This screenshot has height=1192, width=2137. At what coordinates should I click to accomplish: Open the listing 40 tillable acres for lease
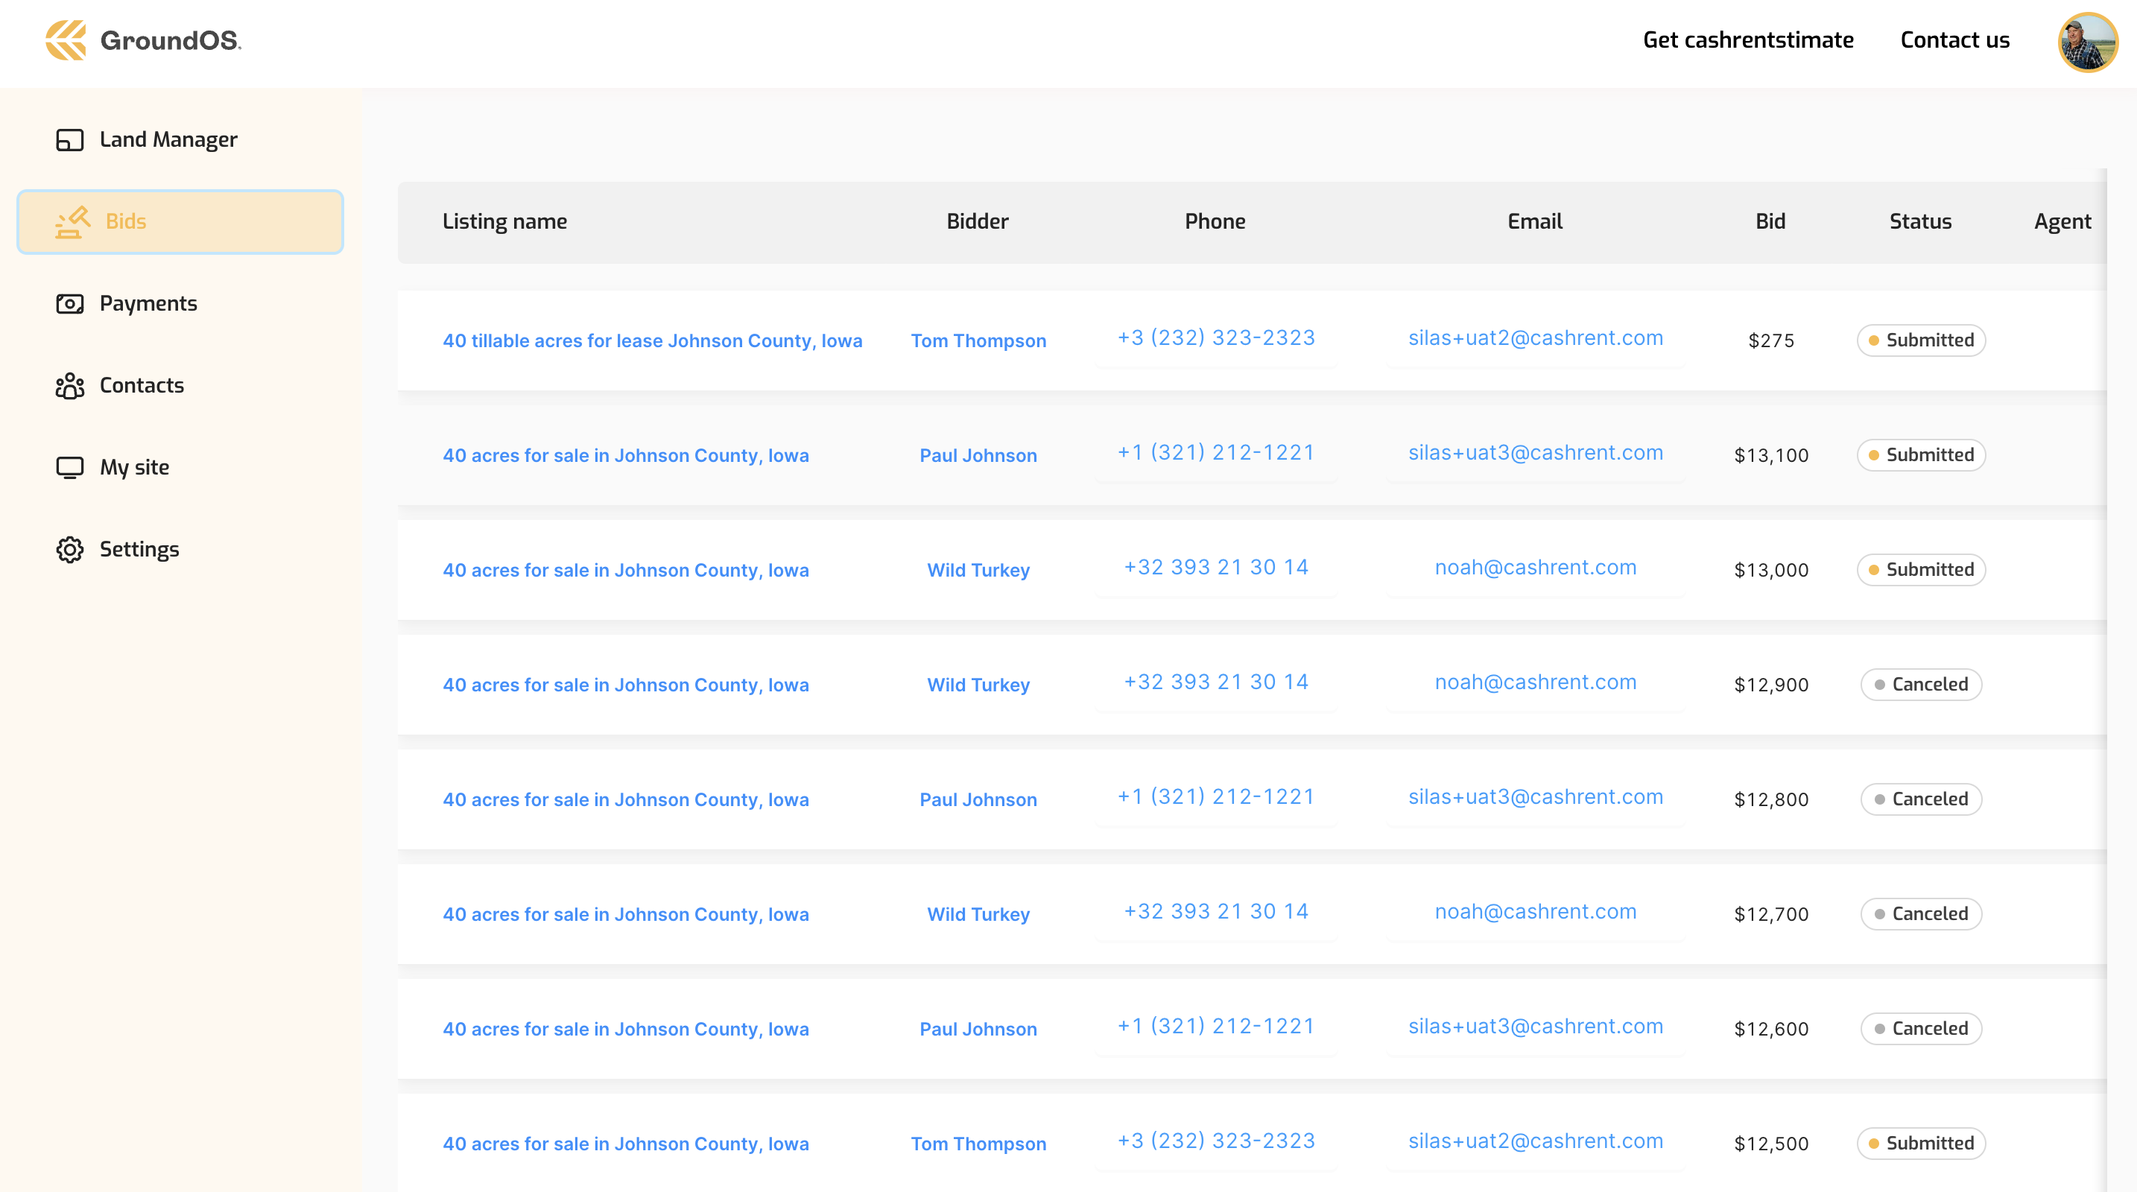[652, 340]
